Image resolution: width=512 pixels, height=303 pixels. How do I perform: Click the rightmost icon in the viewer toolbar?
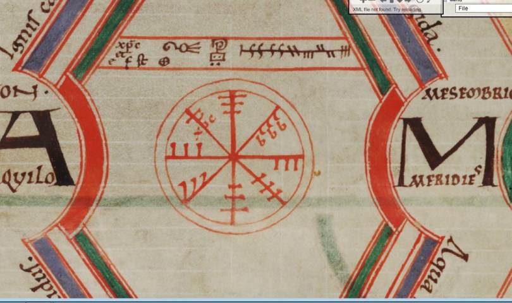click(428, 2)
